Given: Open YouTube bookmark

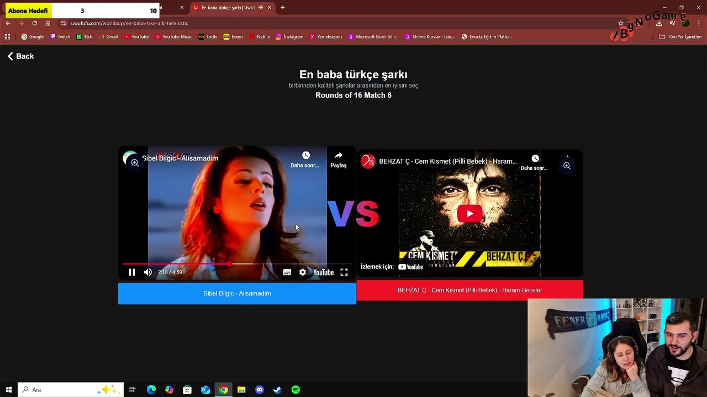Looking at the screenshot, I should pyautogui.click(x=136, y=37).
